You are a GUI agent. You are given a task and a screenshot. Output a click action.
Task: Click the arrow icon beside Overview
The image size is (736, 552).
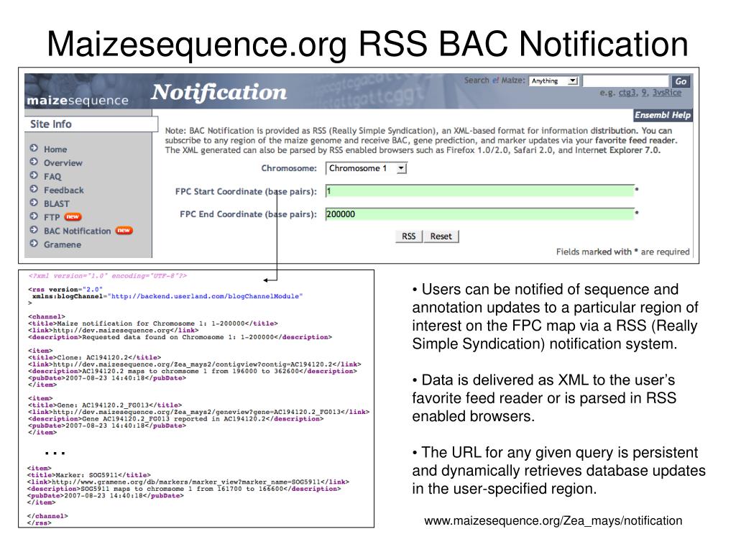34,162
